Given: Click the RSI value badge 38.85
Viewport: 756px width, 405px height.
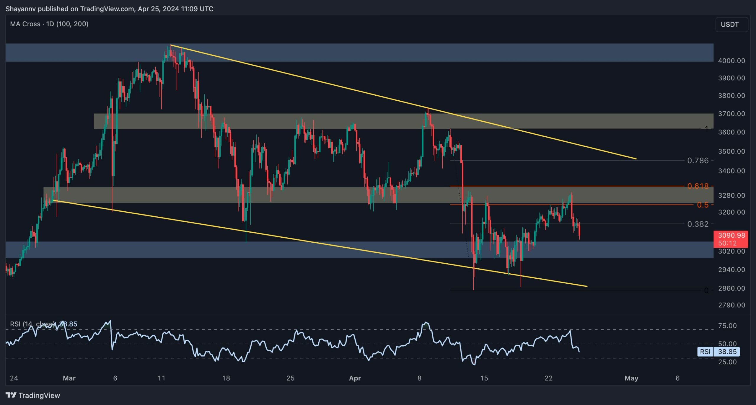Looking at the screenshot, I should click(x=718, y=352).
